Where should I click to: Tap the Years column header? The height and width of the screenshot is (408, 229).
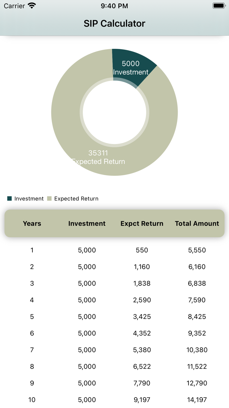[x=32, y=223]
